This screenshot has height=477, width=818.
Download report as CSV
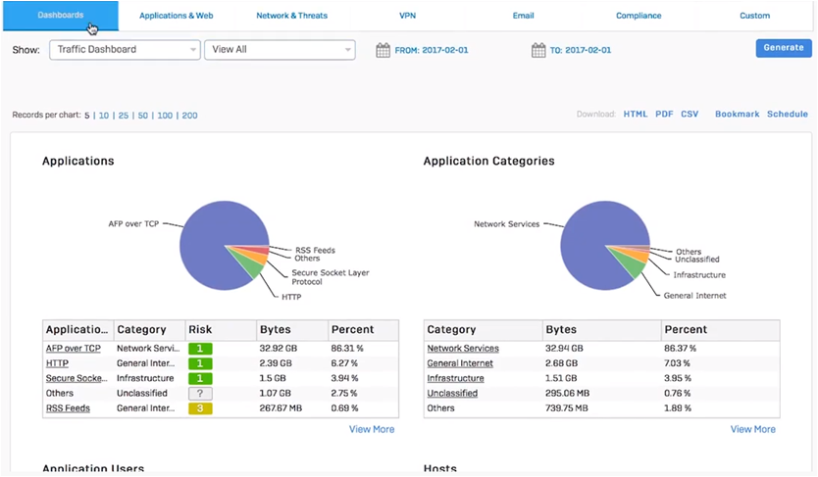point(690,115)
